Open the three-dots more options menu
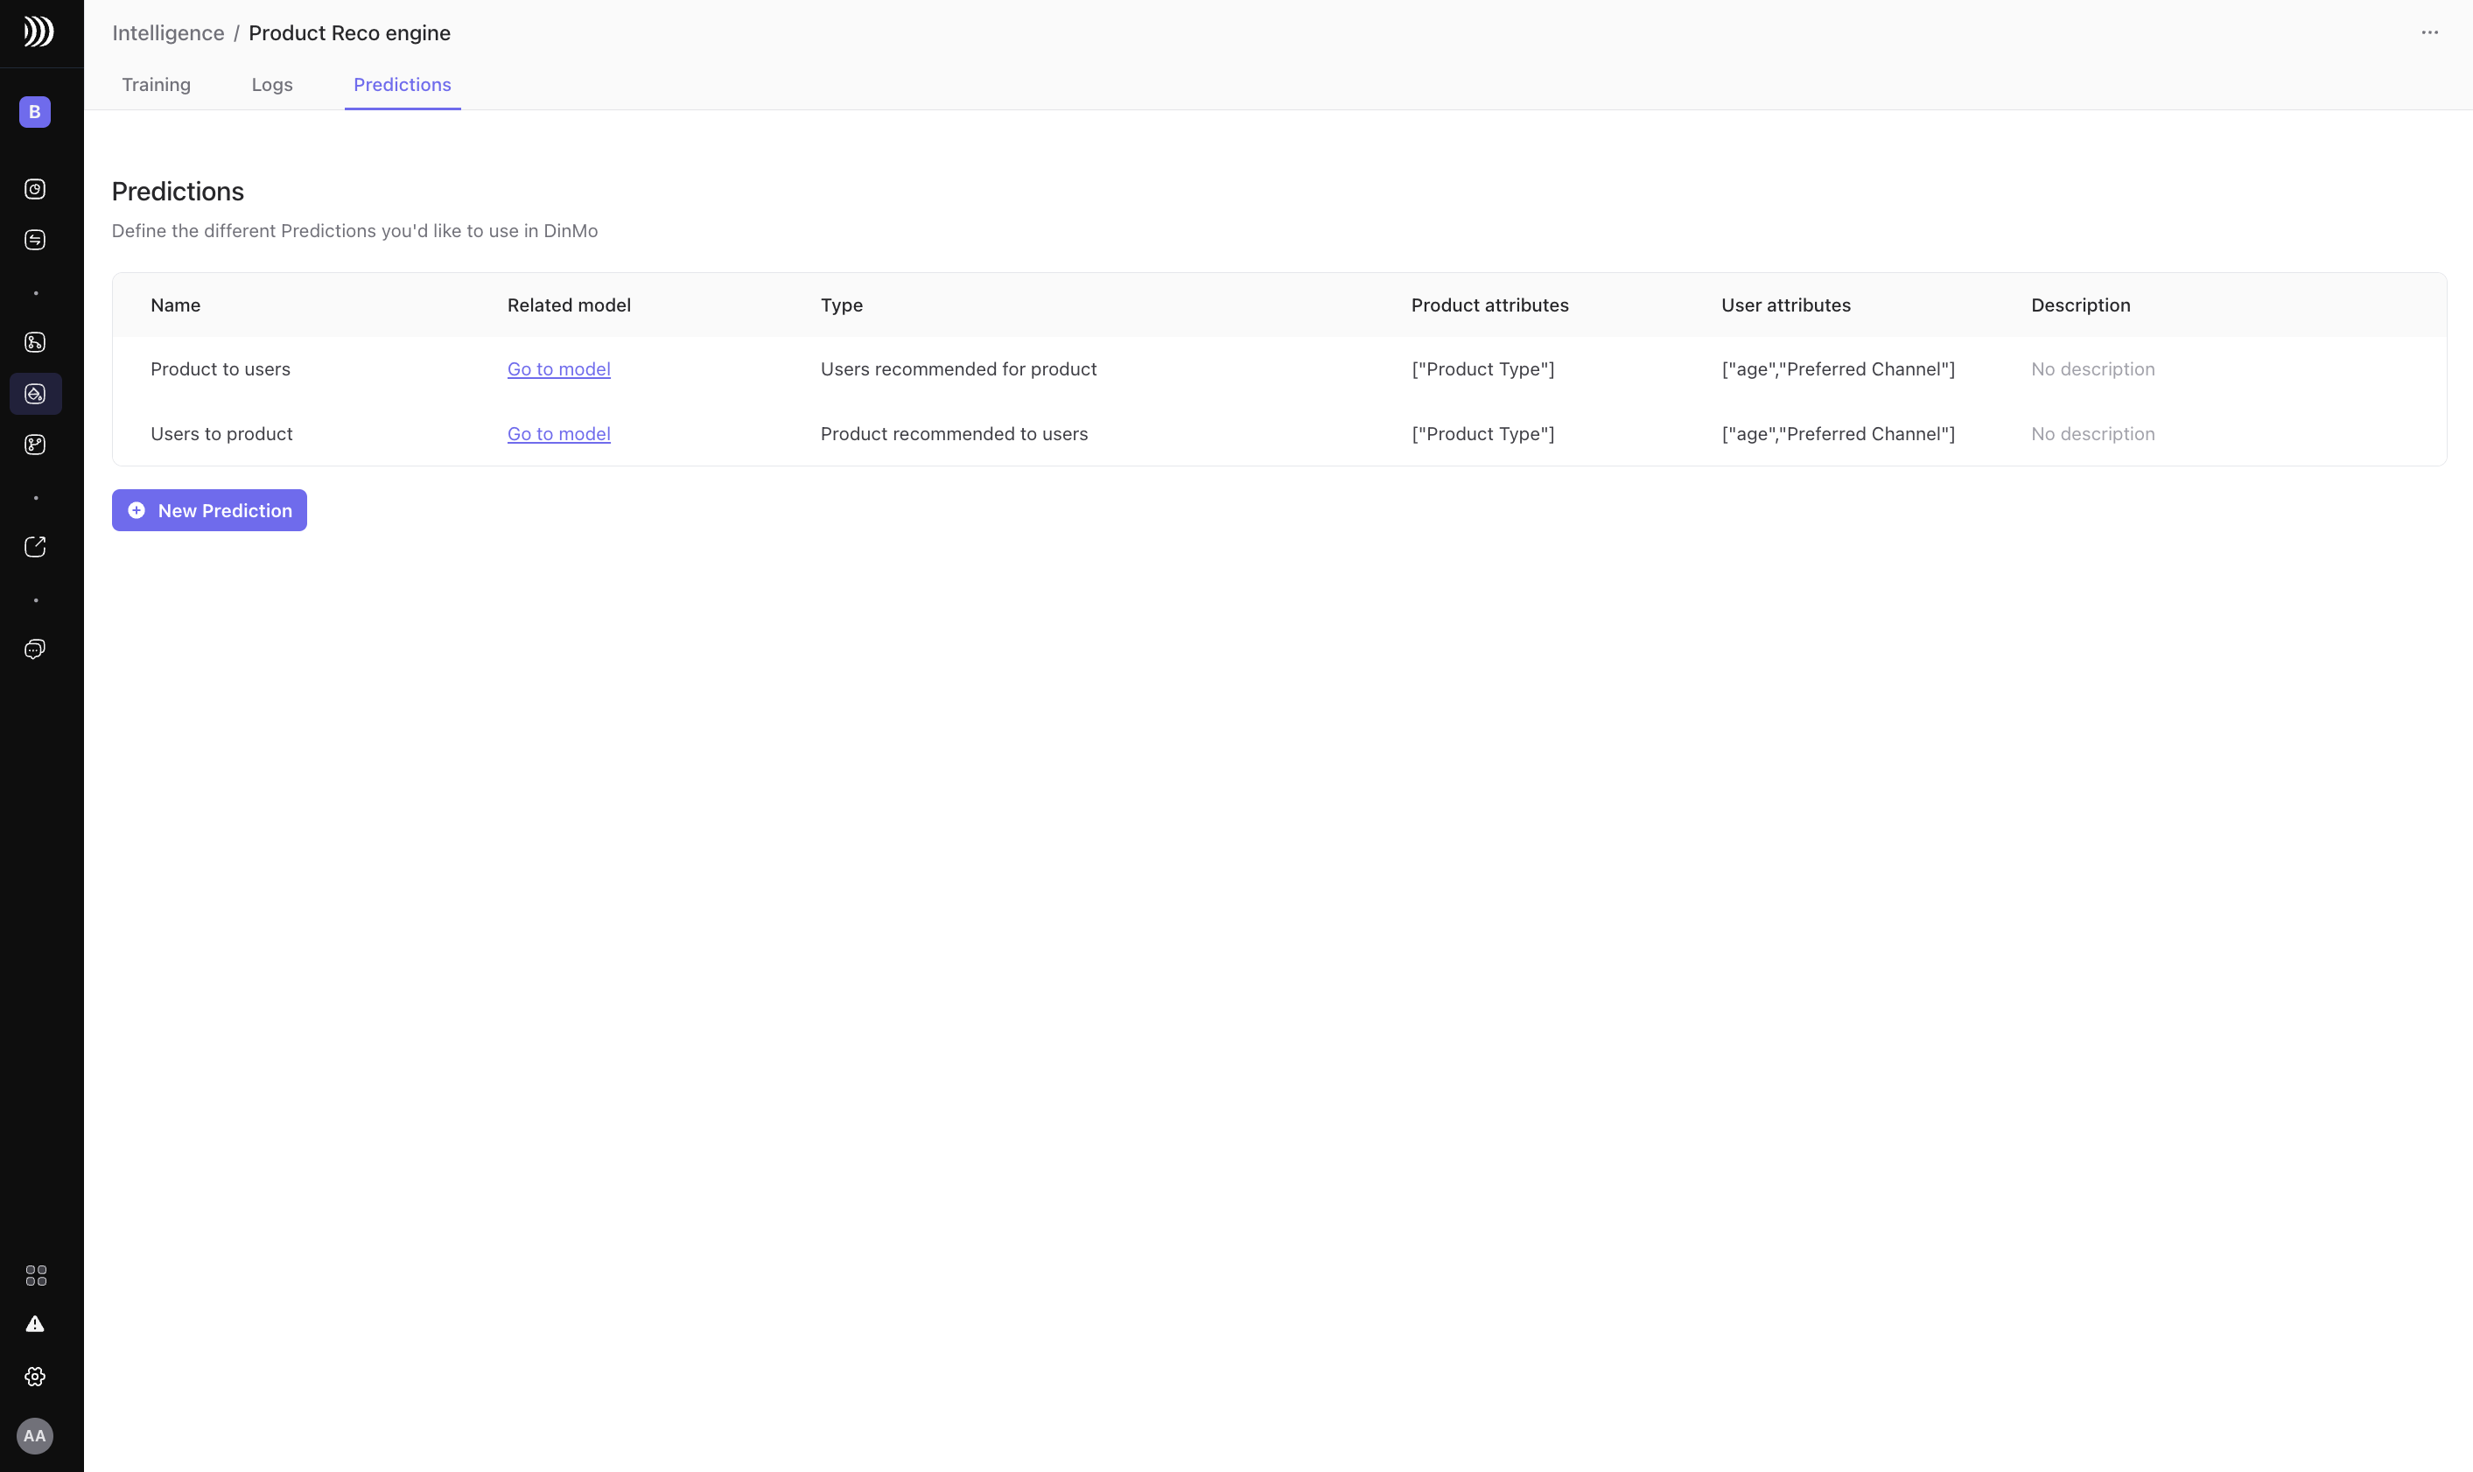2473x1472 pixels. point(2429,32)
